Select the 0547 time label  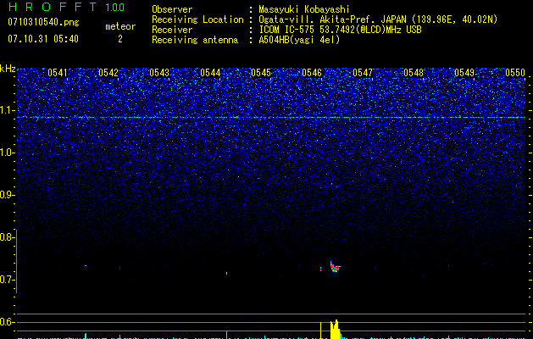363,73
